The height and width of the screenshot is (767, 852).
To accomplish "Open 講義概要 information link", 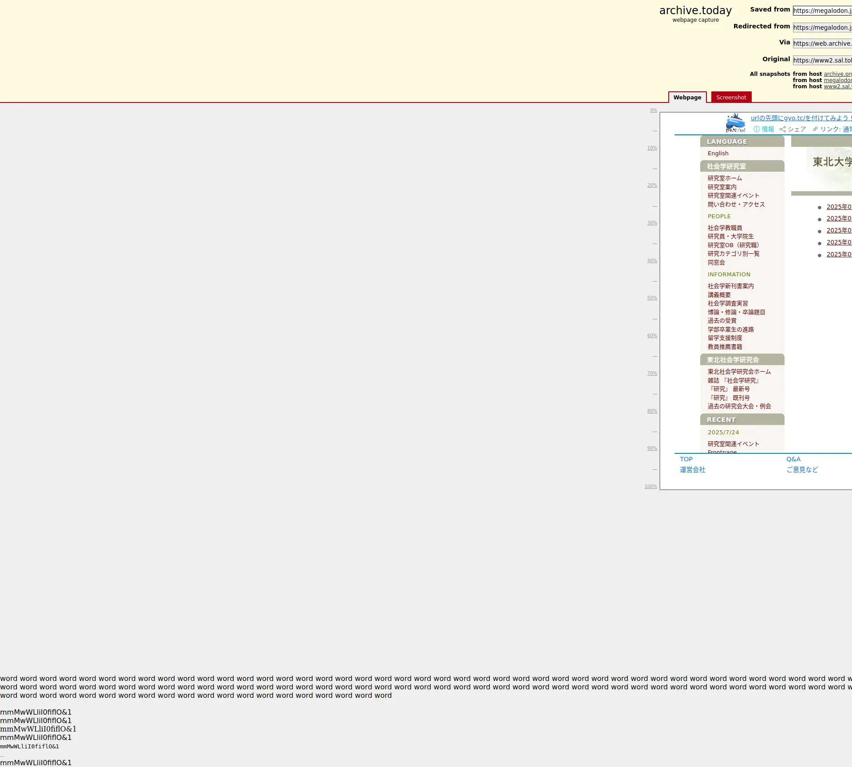I will [719, 295].
